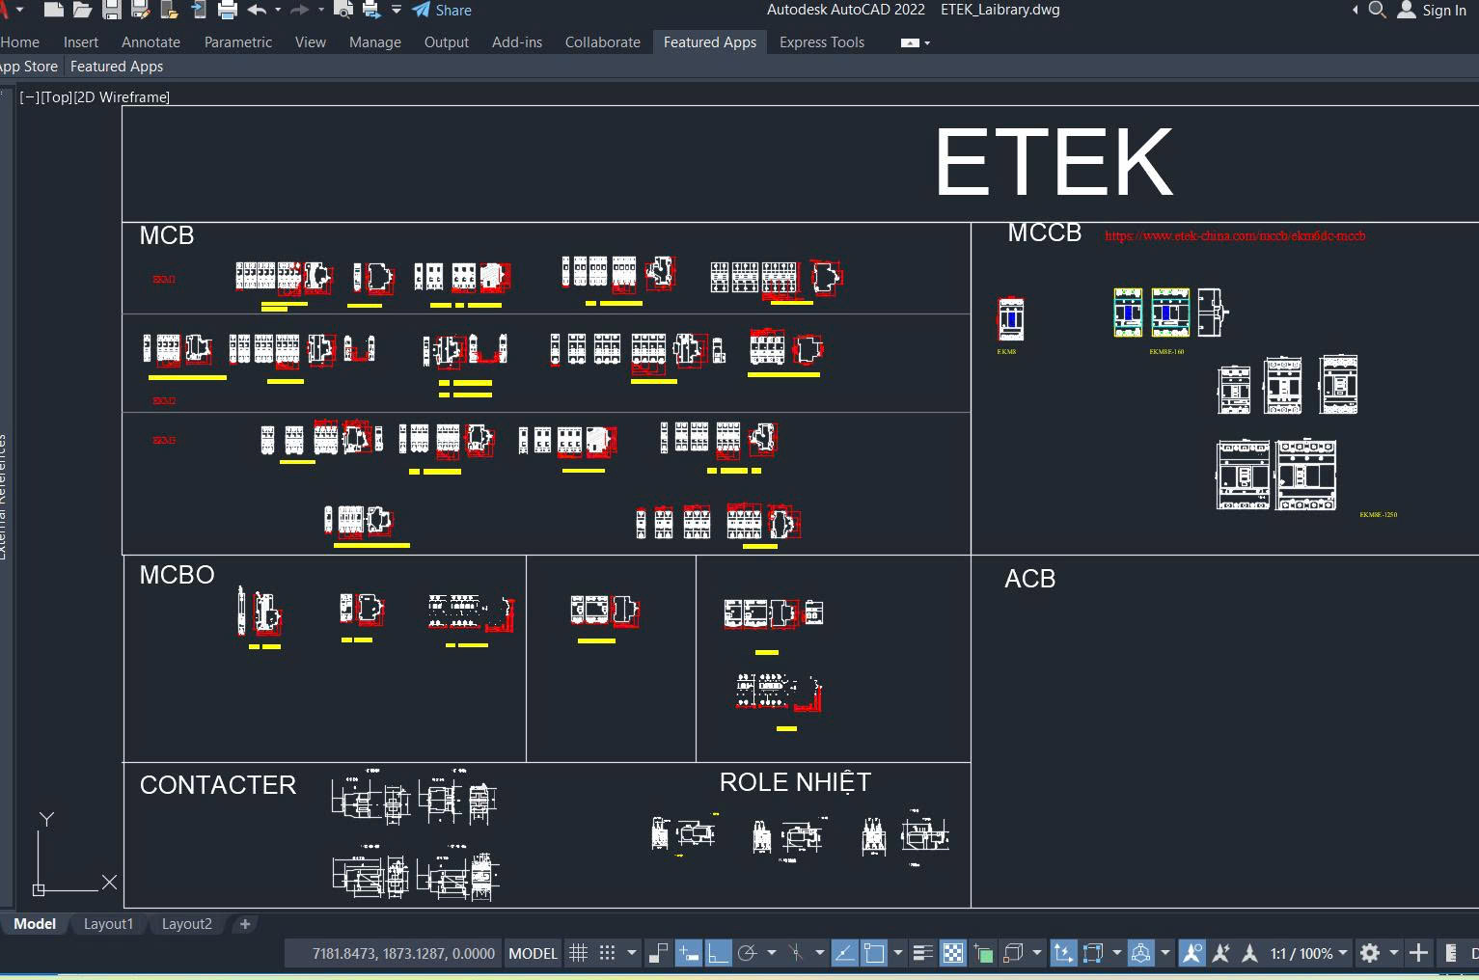The width and height of the screenshot is (1479, 980).
Task: Open the [2D Wireframe] visual style menu
Action: 122,97
